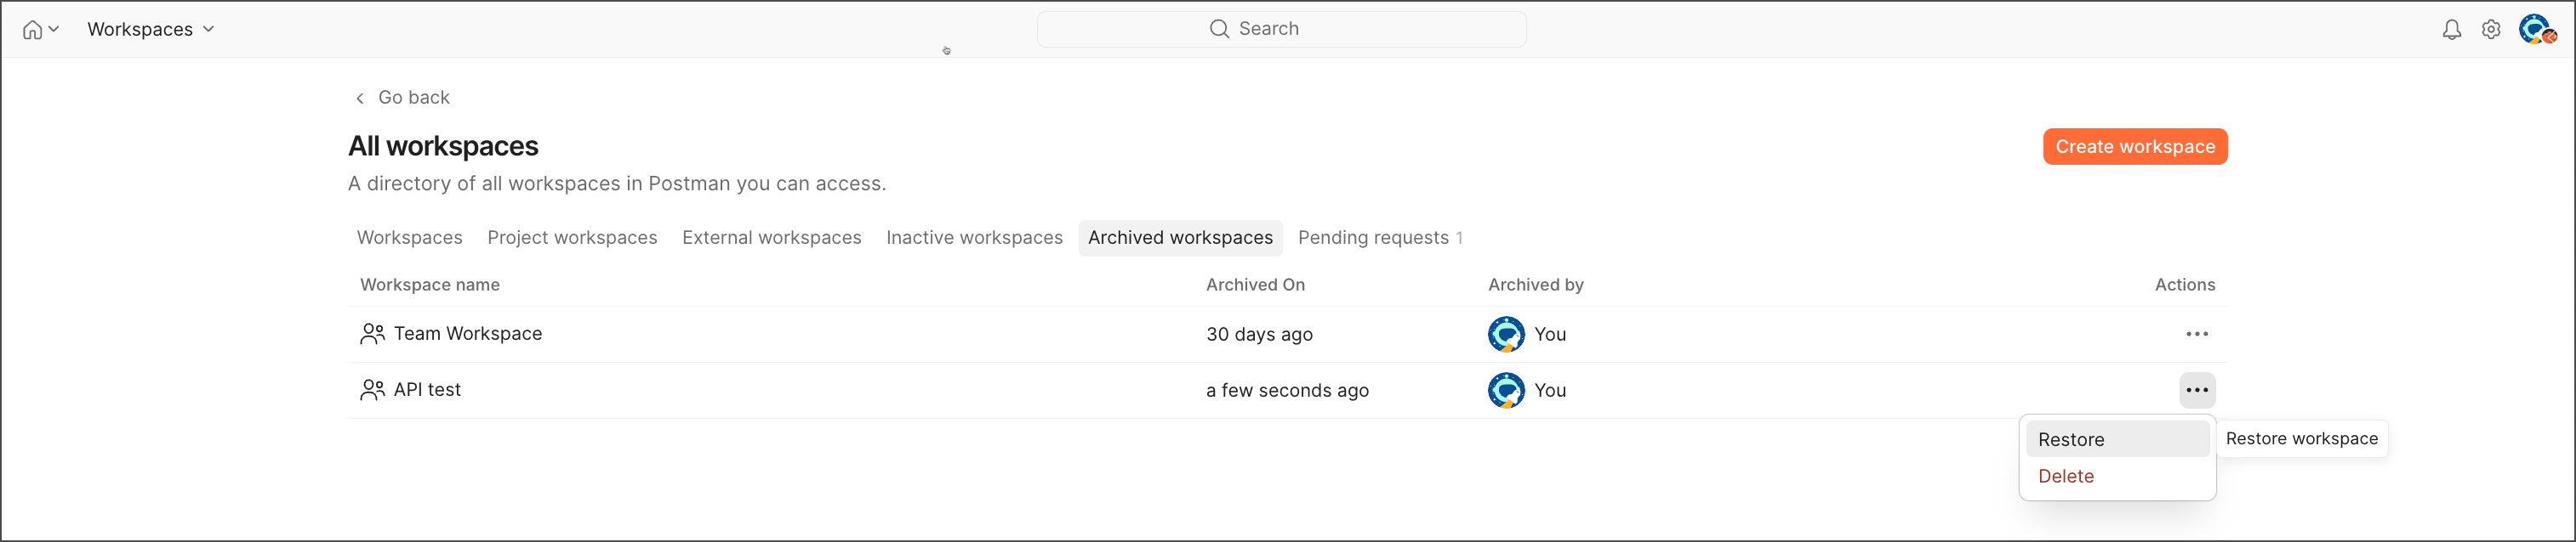Choose Delete from the actions menu
Image resolution: width=2576 pixels, height=542 pixels.
[x=2066, y=477]
